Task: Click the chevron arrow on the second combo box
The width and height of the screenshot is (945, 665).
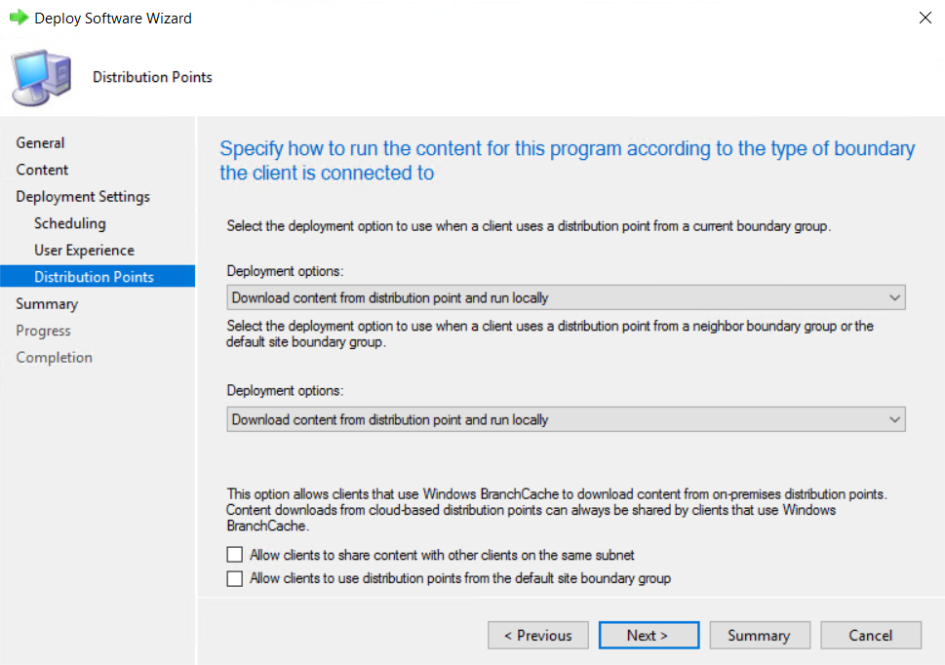Action: (x=894, y=419)
